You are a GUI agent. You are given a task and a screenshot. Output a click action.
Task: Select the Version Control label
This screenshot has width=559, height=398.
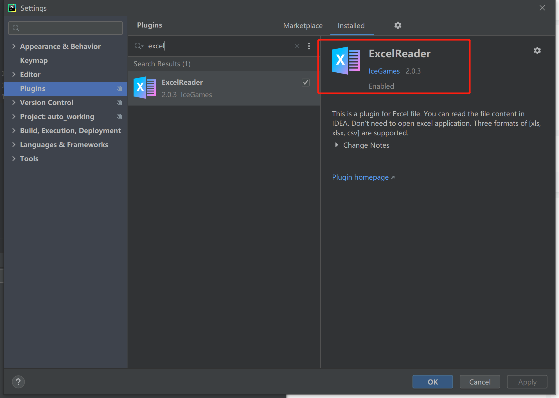point(46,102)
